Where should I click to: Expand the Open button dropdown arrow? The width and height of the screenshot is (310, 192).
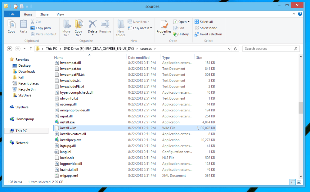[189, 22]
